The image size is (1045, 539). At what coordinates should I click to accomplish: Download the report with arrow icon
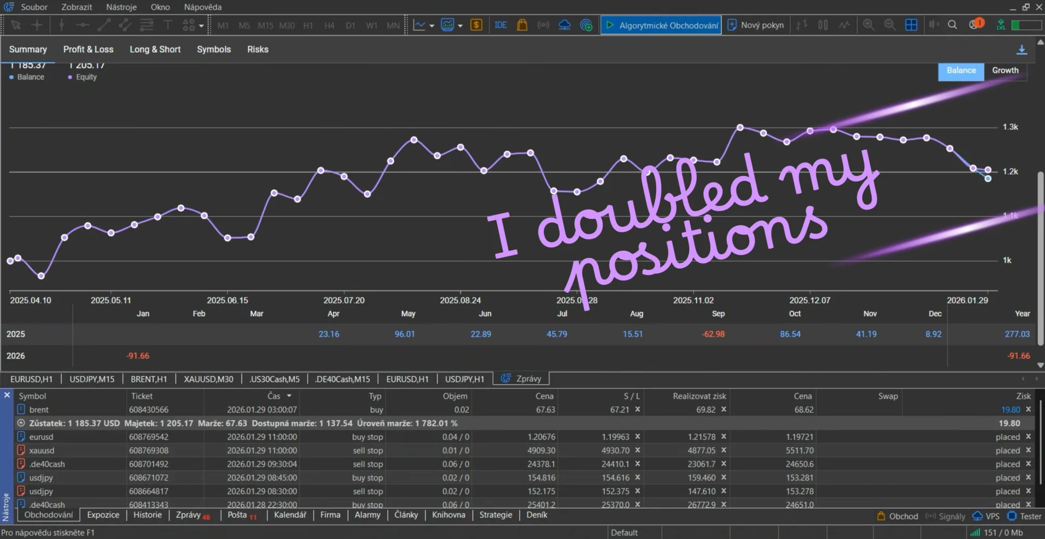1021,50
